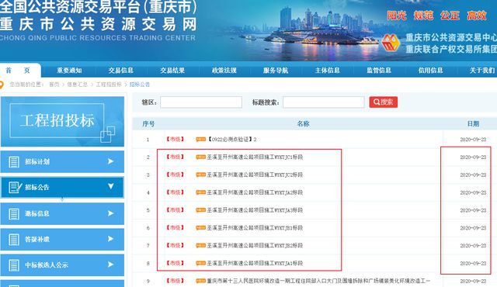Click the orange location pin icon by breadcrumb
Image resolution: width=497 pixels, height=287 pixels.
click(x=2, y=85)
